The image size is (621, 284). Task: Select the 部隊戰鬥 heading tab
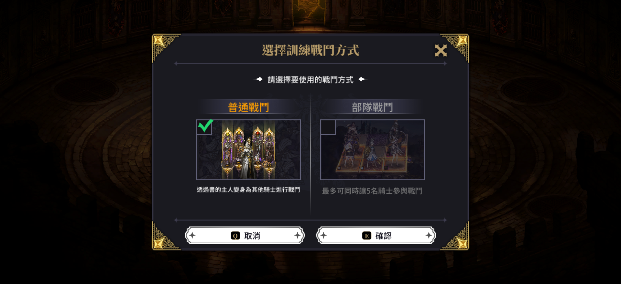click(372, 107)
